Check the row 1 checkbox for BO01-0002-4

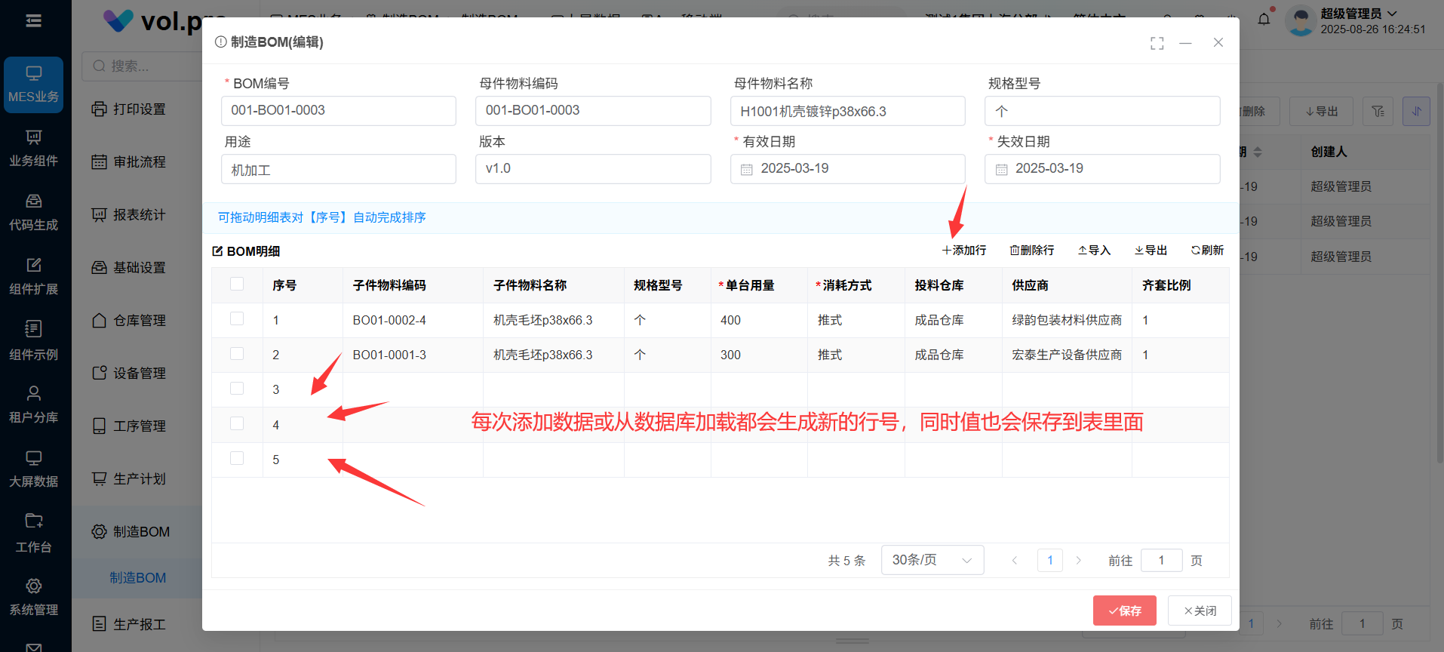237,319
